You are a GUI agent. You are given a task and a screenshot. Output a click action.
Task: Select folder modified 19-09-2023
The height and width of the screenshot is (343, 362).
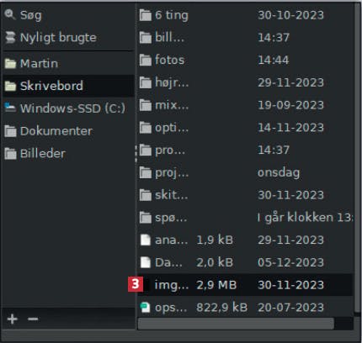pyautogui.click(x=245, y=105)
